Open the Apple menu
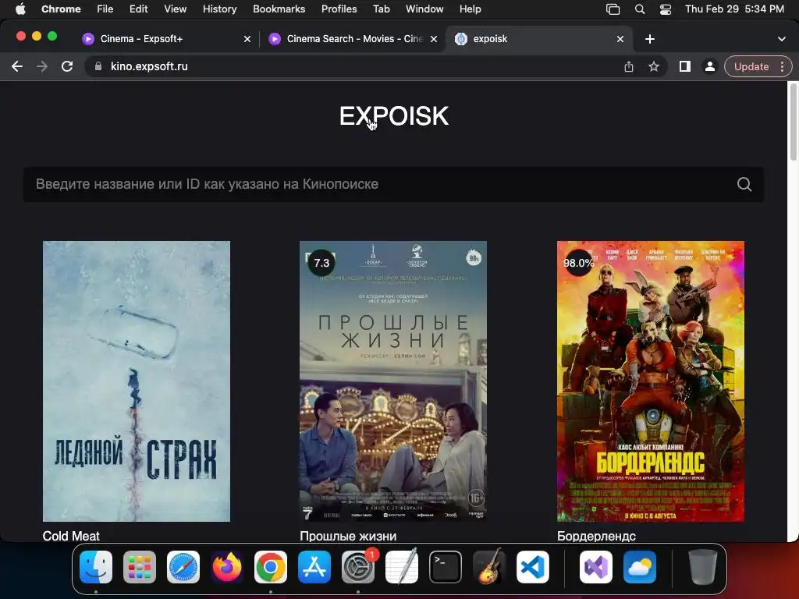Screen dimensions: 799x599 20,9
